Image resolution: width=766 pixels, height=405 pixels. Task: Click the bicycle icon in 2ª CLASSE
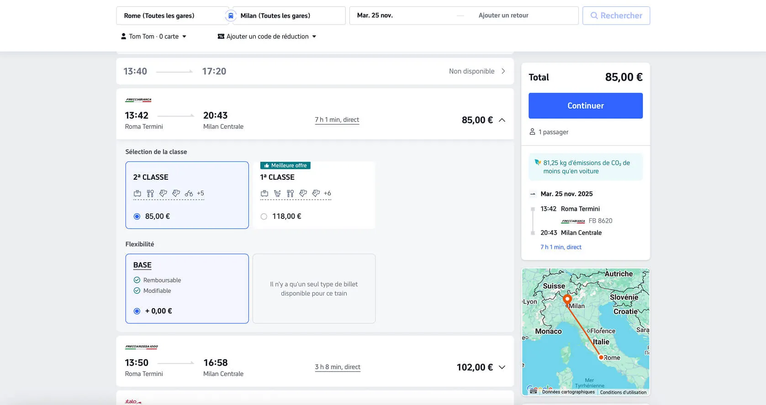tap(189, 193)
